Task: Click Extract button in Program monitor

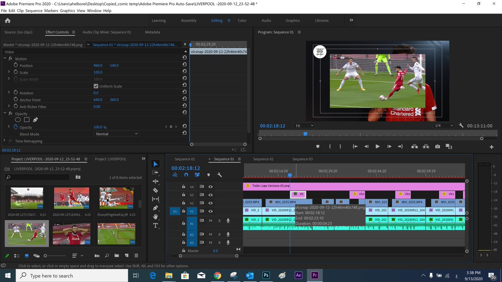Action: pos(426,146)
